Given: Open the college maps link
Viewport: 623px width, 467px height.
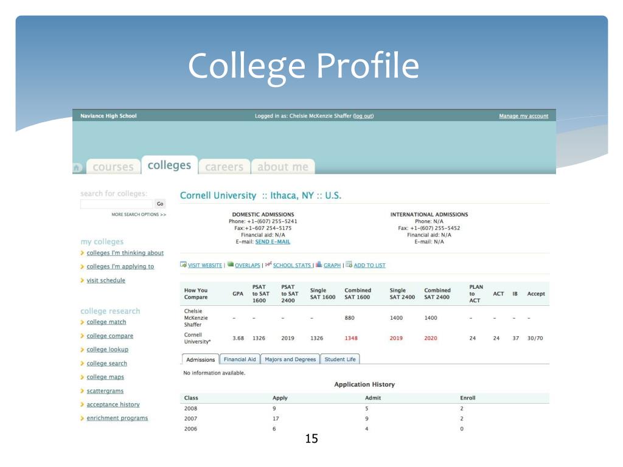Looking at the screenshot, I should [x=105, y=377].
